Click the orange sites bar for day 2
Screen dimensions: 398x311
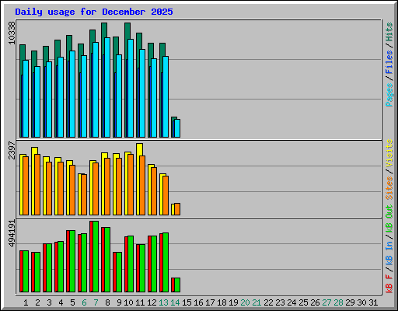(x=37, y=185)
